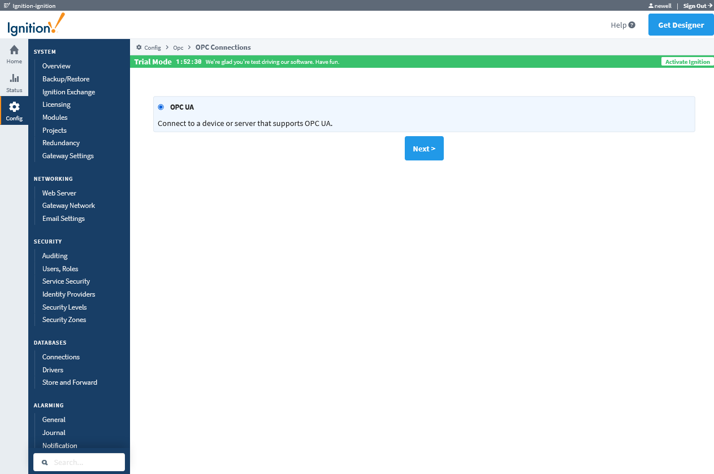The height and width of the screenshot is (474, 714).
Task: Click the newell user profile icon
Action: (x=651, y=6)
